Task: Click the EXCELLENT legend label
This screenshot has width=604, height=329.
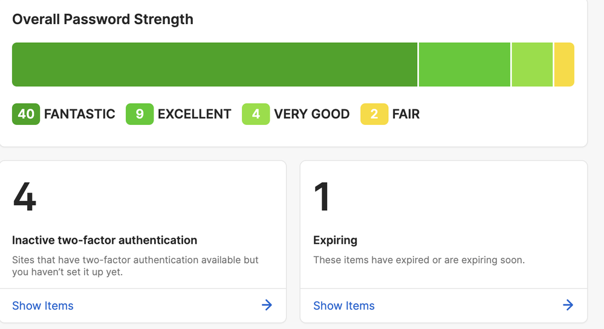Action: pos(195,114)
